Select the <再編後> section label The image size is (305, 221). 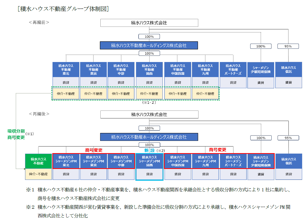tap(39, 114)
